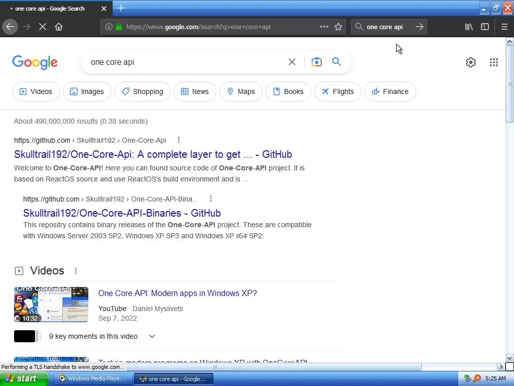514x386 pixels.
Task: Run Google search with magnifier icon
Action: [337, 62]
